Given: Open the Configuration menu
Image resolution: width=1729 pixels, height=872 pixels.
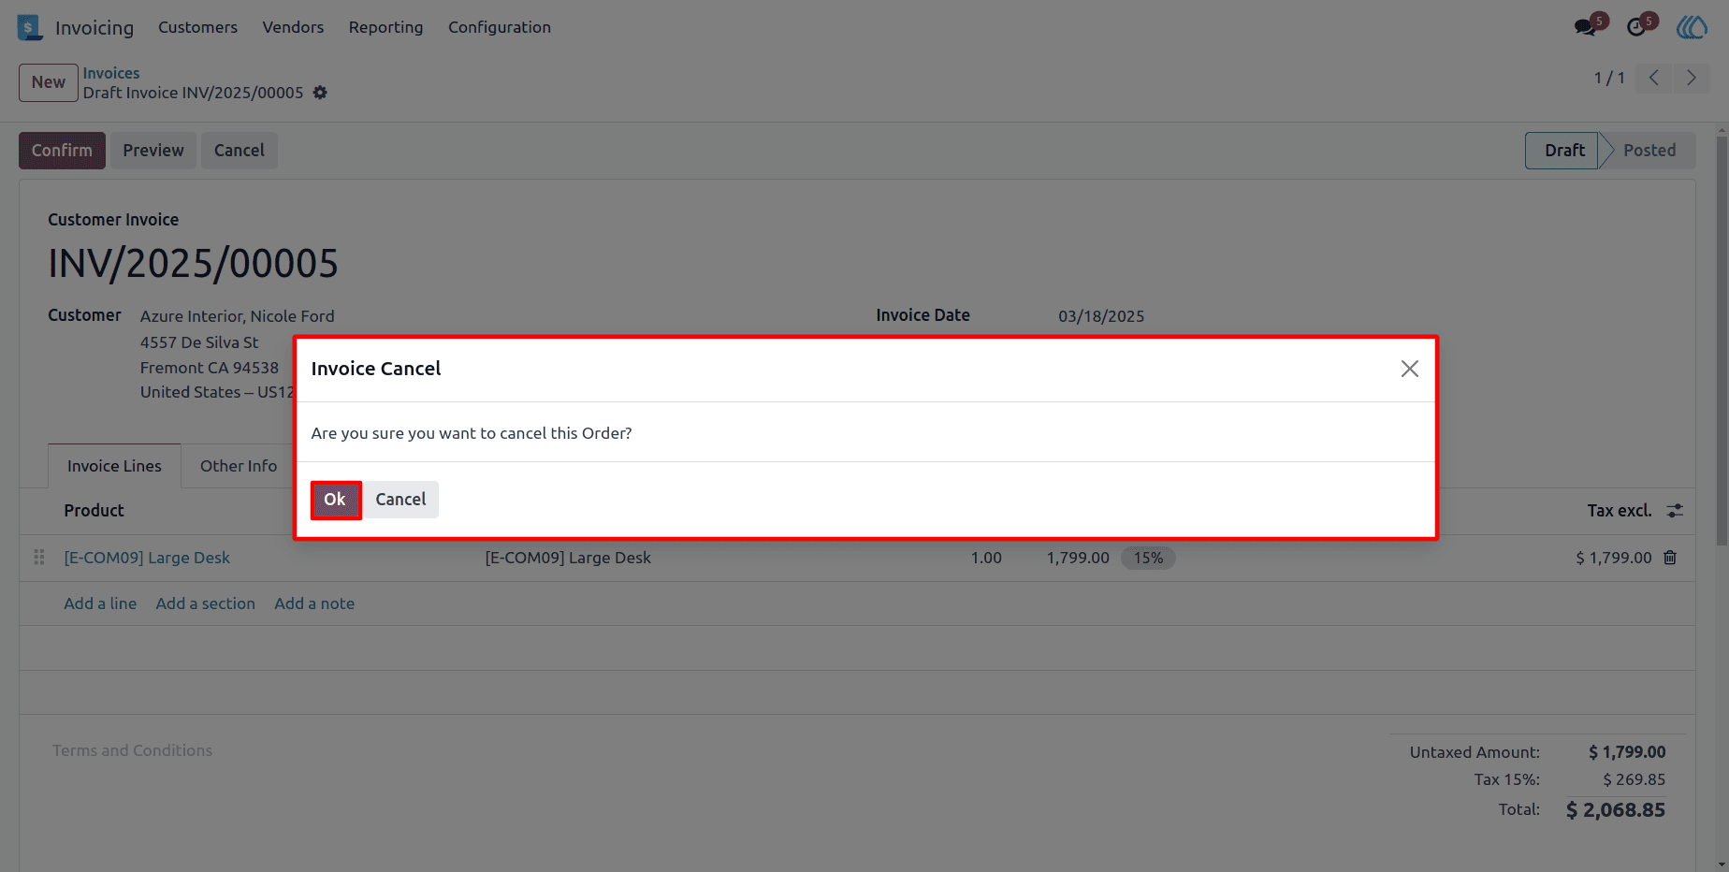Looking at the screenshot, I should (500, 27).
